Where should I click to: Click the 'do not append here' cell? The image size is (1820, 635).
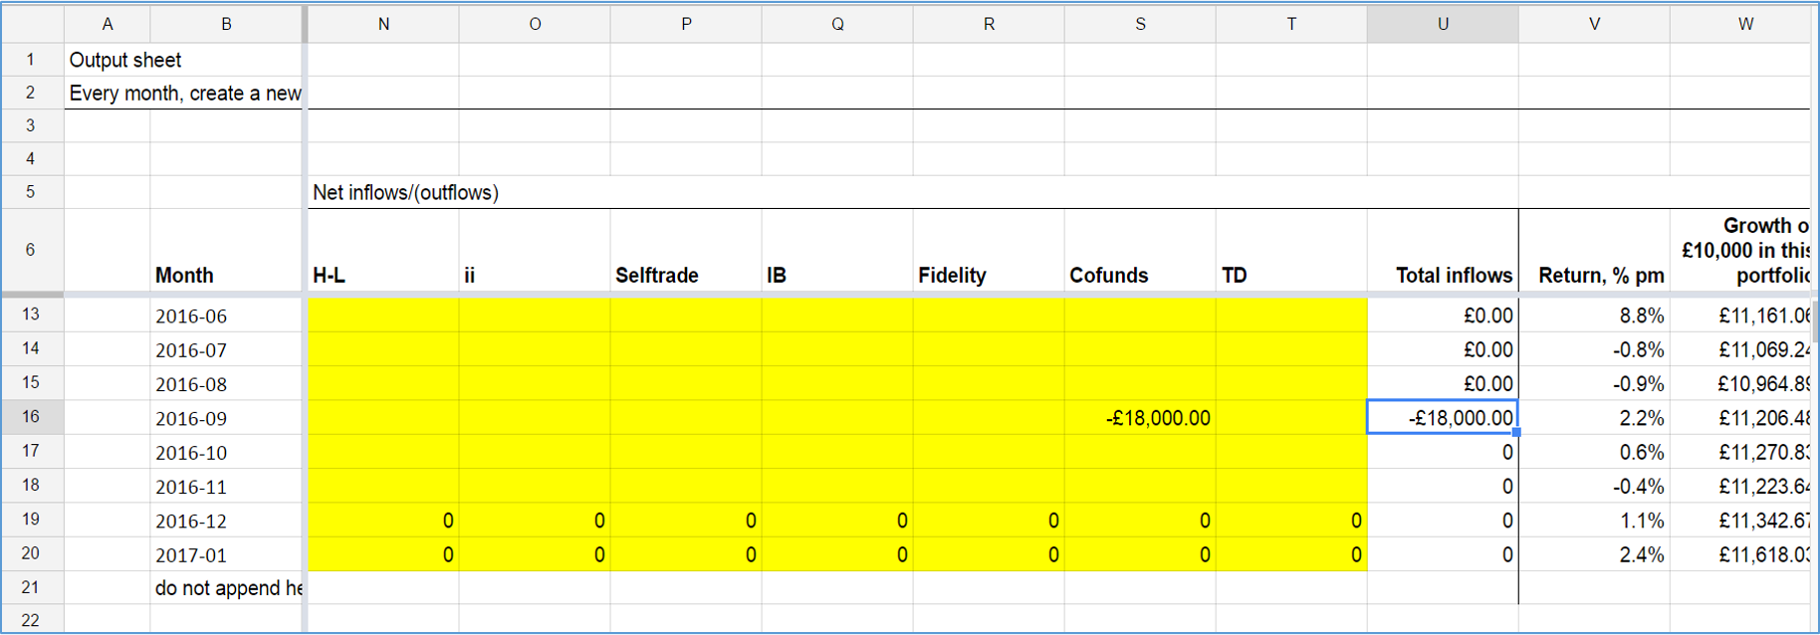pos(227,588)
